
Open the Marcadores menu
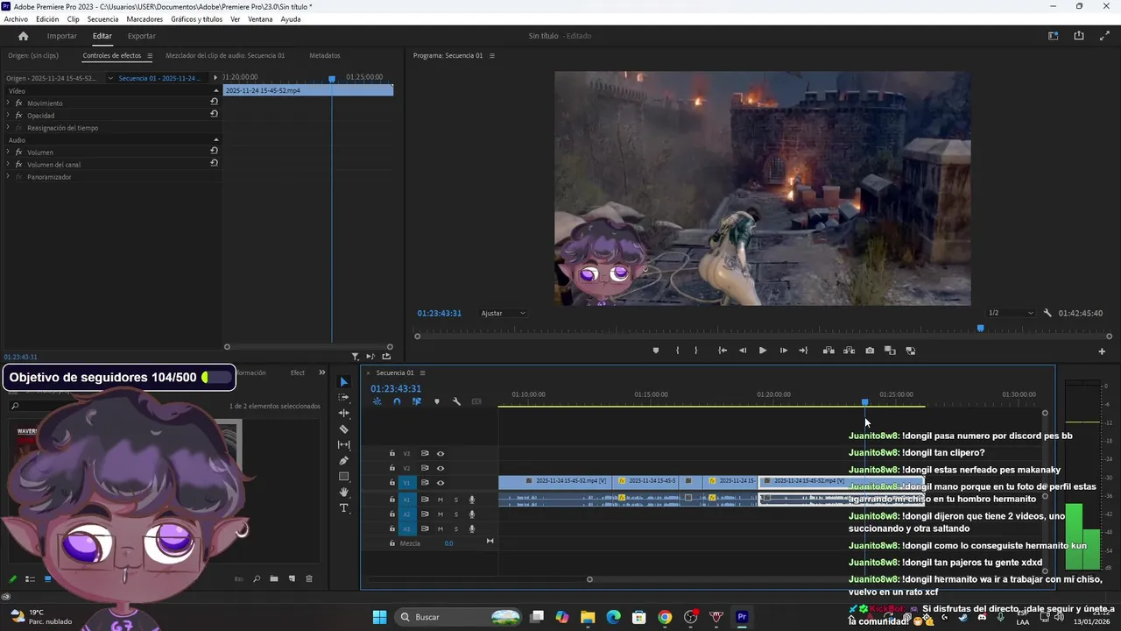[145, 19]
